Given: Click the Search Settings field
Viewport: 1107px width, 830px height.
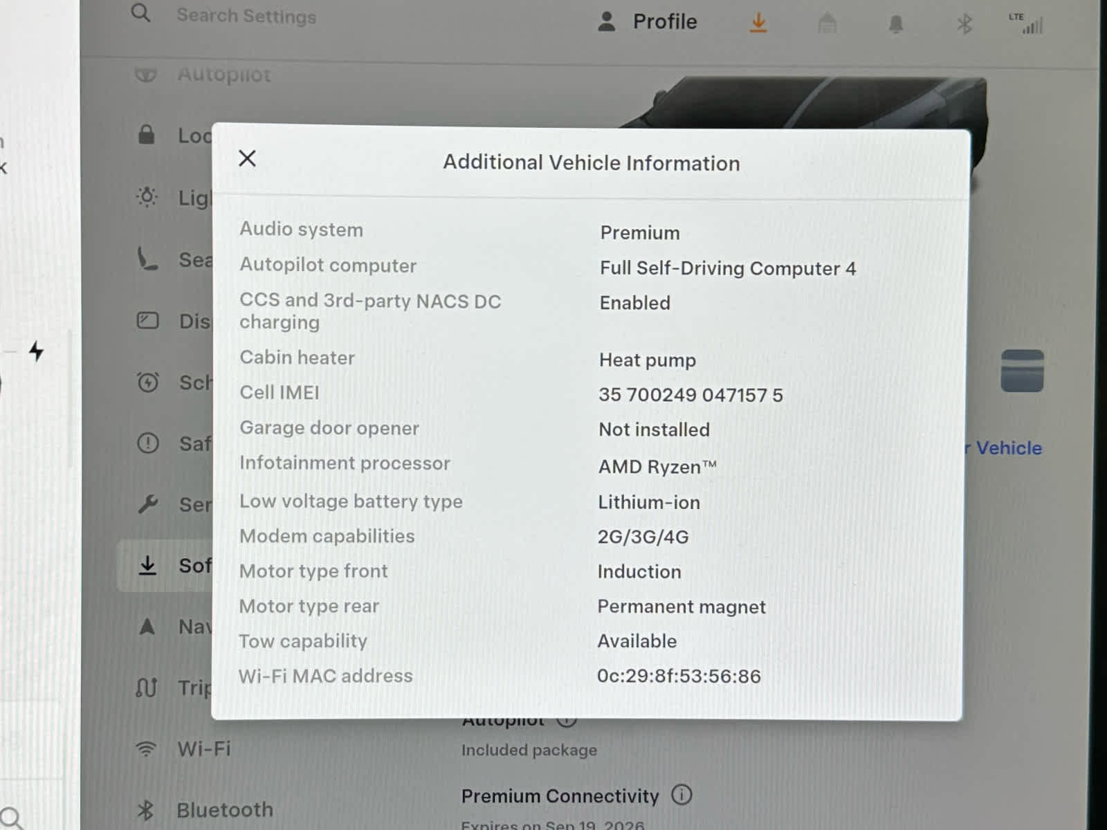Looking at the screenshot, I should [246, 15].
